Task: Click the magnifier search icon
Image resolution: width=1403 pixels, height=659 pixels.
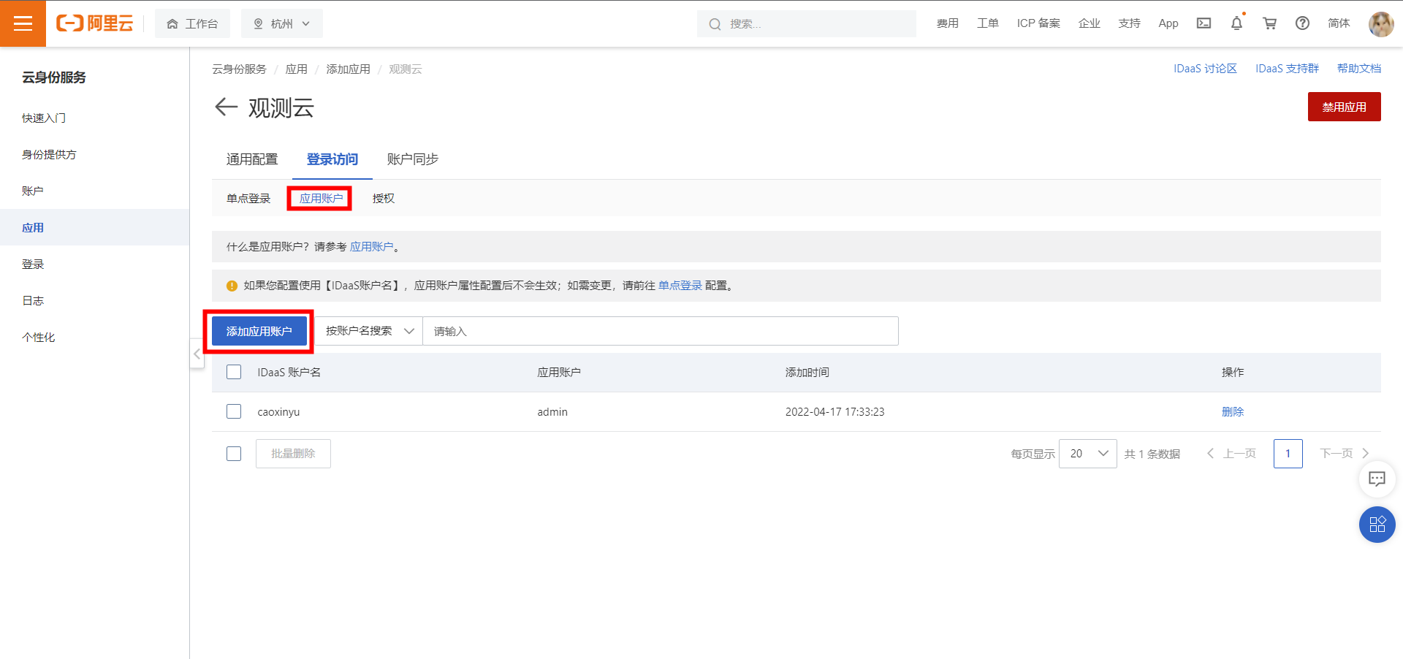Action: click(715, 24)
